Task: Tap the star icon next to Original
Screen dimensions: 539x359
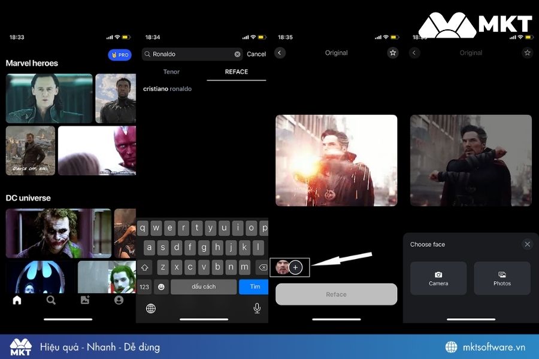Action: [392, 53]
